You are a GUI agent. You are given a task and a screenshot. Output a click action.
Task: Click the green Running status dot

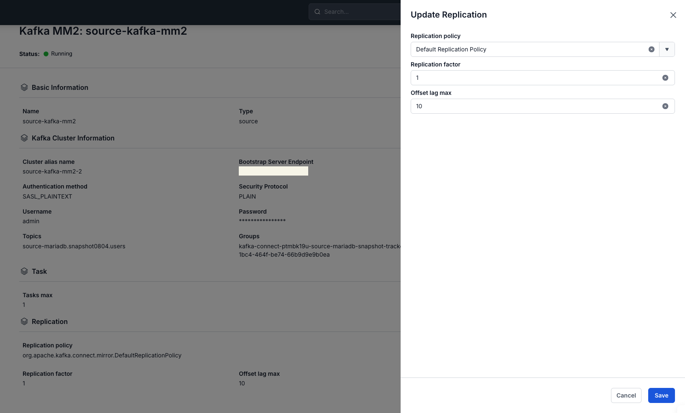coord(46,54)
